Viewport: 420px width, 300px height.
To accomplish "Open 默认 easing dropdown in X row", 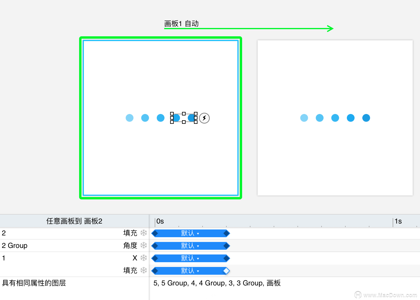I will click(190, 258).
